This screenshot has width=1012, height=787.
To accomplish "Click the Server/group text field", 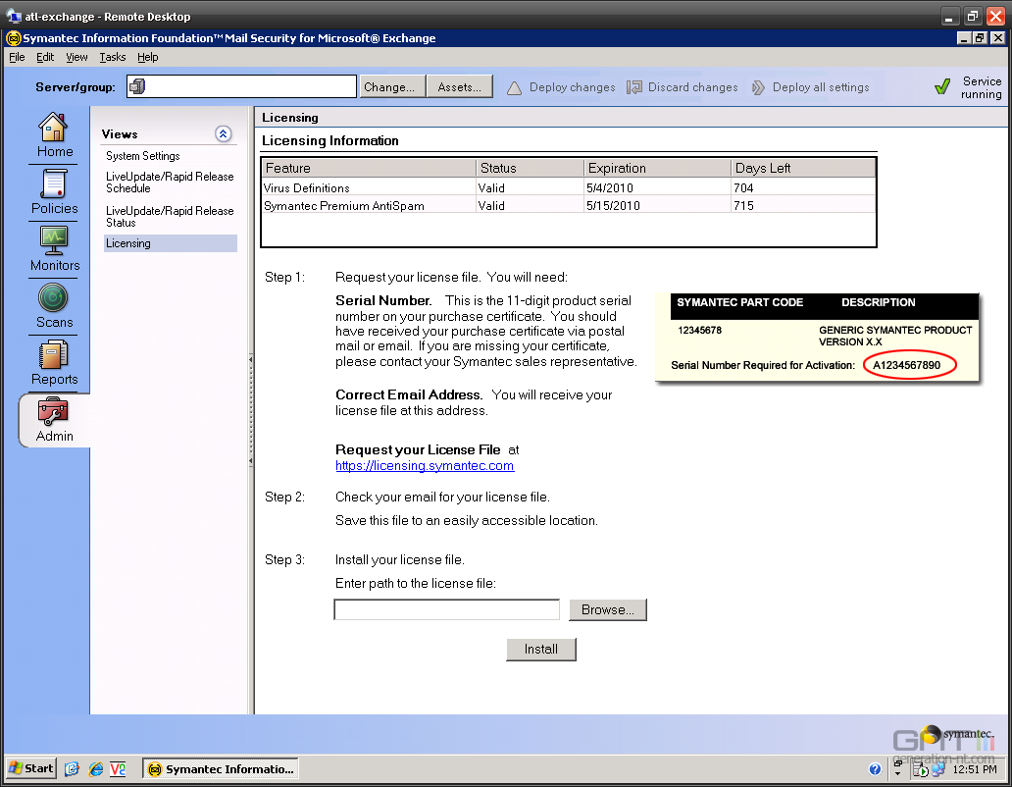I will [241, 86].
